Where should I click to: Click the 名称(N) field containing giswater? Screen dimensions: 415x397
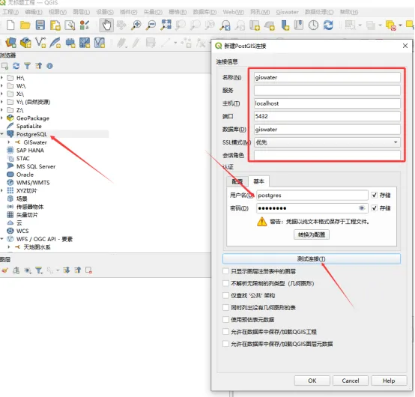[327, 78]
